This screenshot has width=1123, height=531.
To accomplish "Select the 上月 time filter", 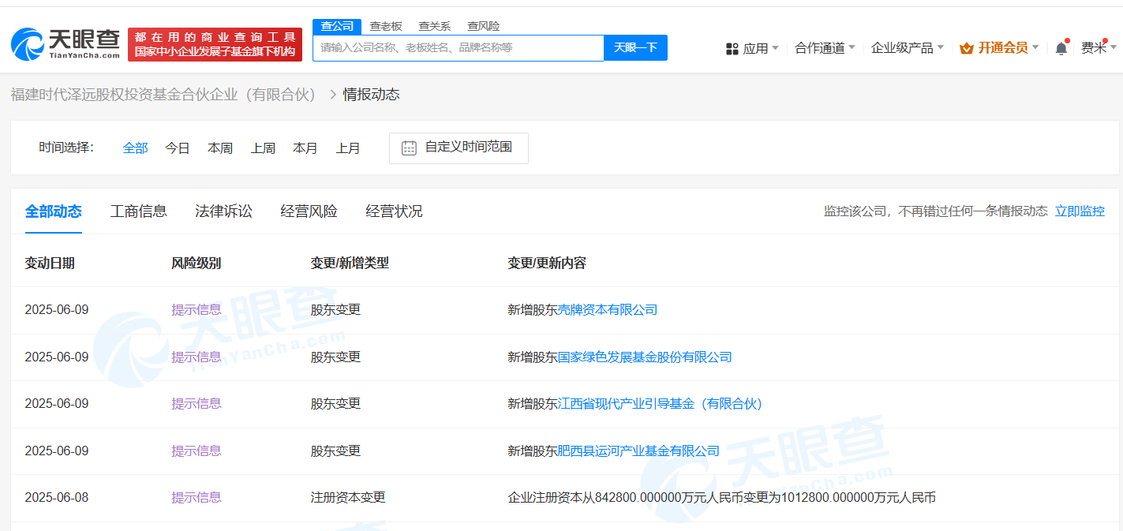I will point(348,148).
